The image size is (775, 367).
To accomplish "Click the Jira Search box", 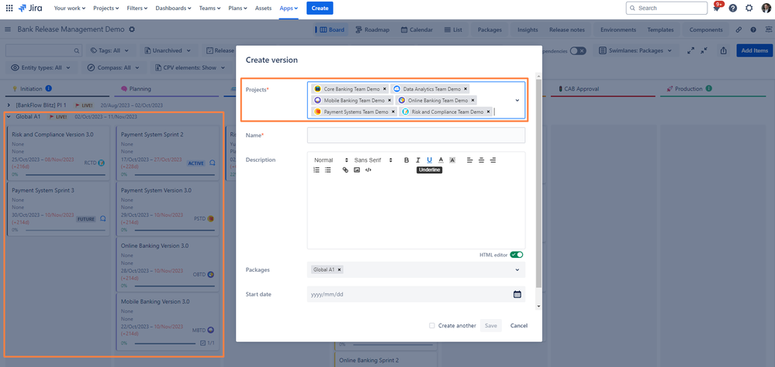I will click(x=666, y=8).
